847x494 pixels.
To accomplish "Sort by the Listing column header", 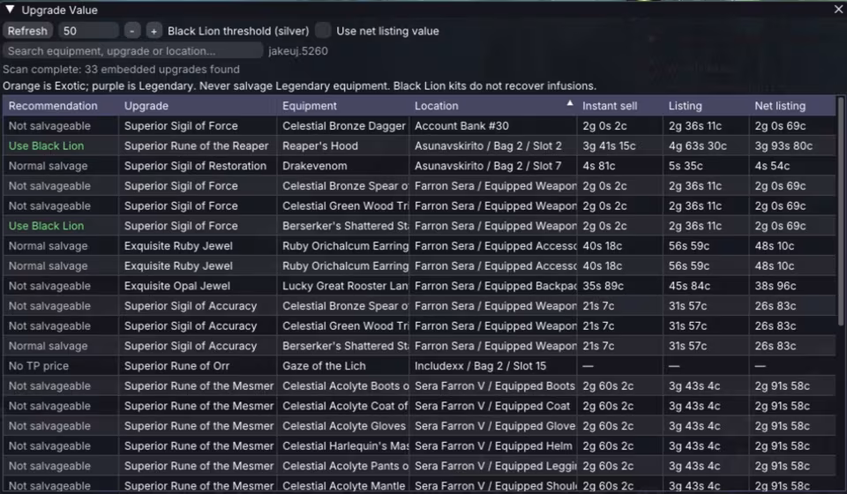I will (x=685, y=106).
